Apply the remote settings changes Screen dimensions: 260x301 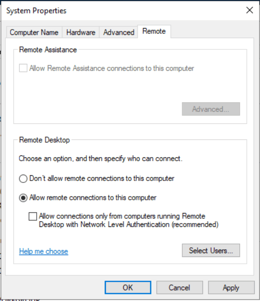pyautogui.click(x=231, y=287)
